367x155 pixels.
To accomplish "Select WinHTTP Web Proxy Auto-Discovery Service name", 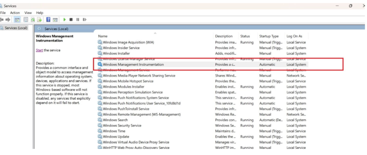I will pos(136,148).
